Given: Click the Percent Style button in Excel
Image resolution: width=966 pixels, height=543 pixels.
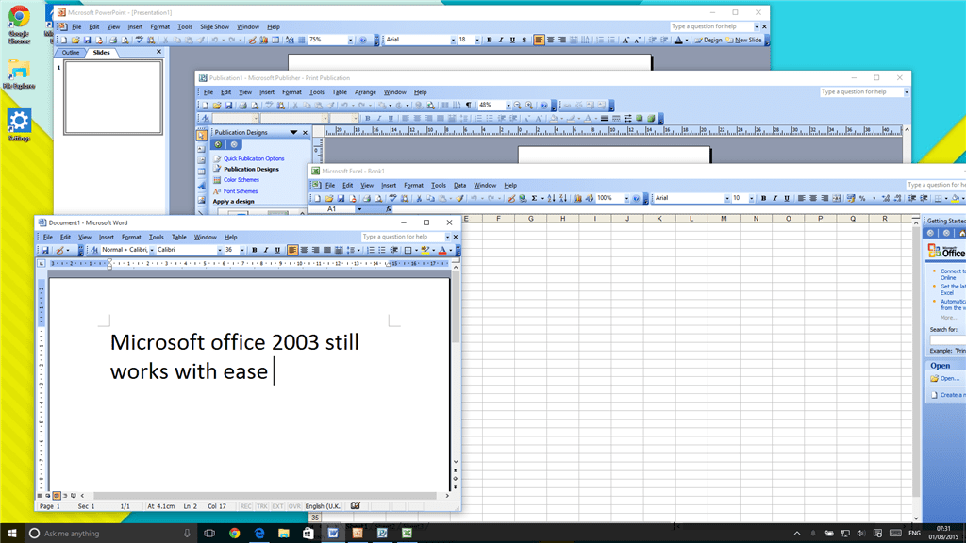Looking at the screenshot, I should [x=862, y=198].
